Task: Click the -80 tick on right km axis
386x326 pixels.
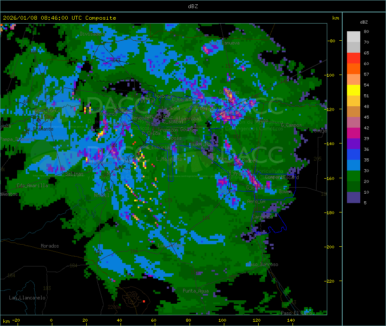Action: (332, 41)
